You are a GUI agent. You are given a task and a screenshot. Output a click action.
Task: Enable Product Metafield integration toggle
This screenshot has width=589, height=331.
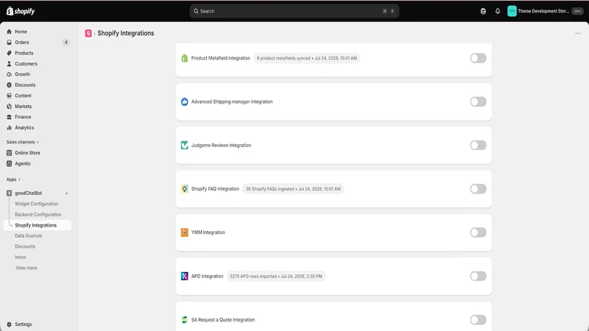pos(478,58)
